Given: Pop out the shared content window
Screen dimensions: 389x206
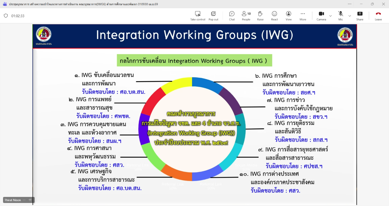Looking at the screenshot, I should [213, 16].
